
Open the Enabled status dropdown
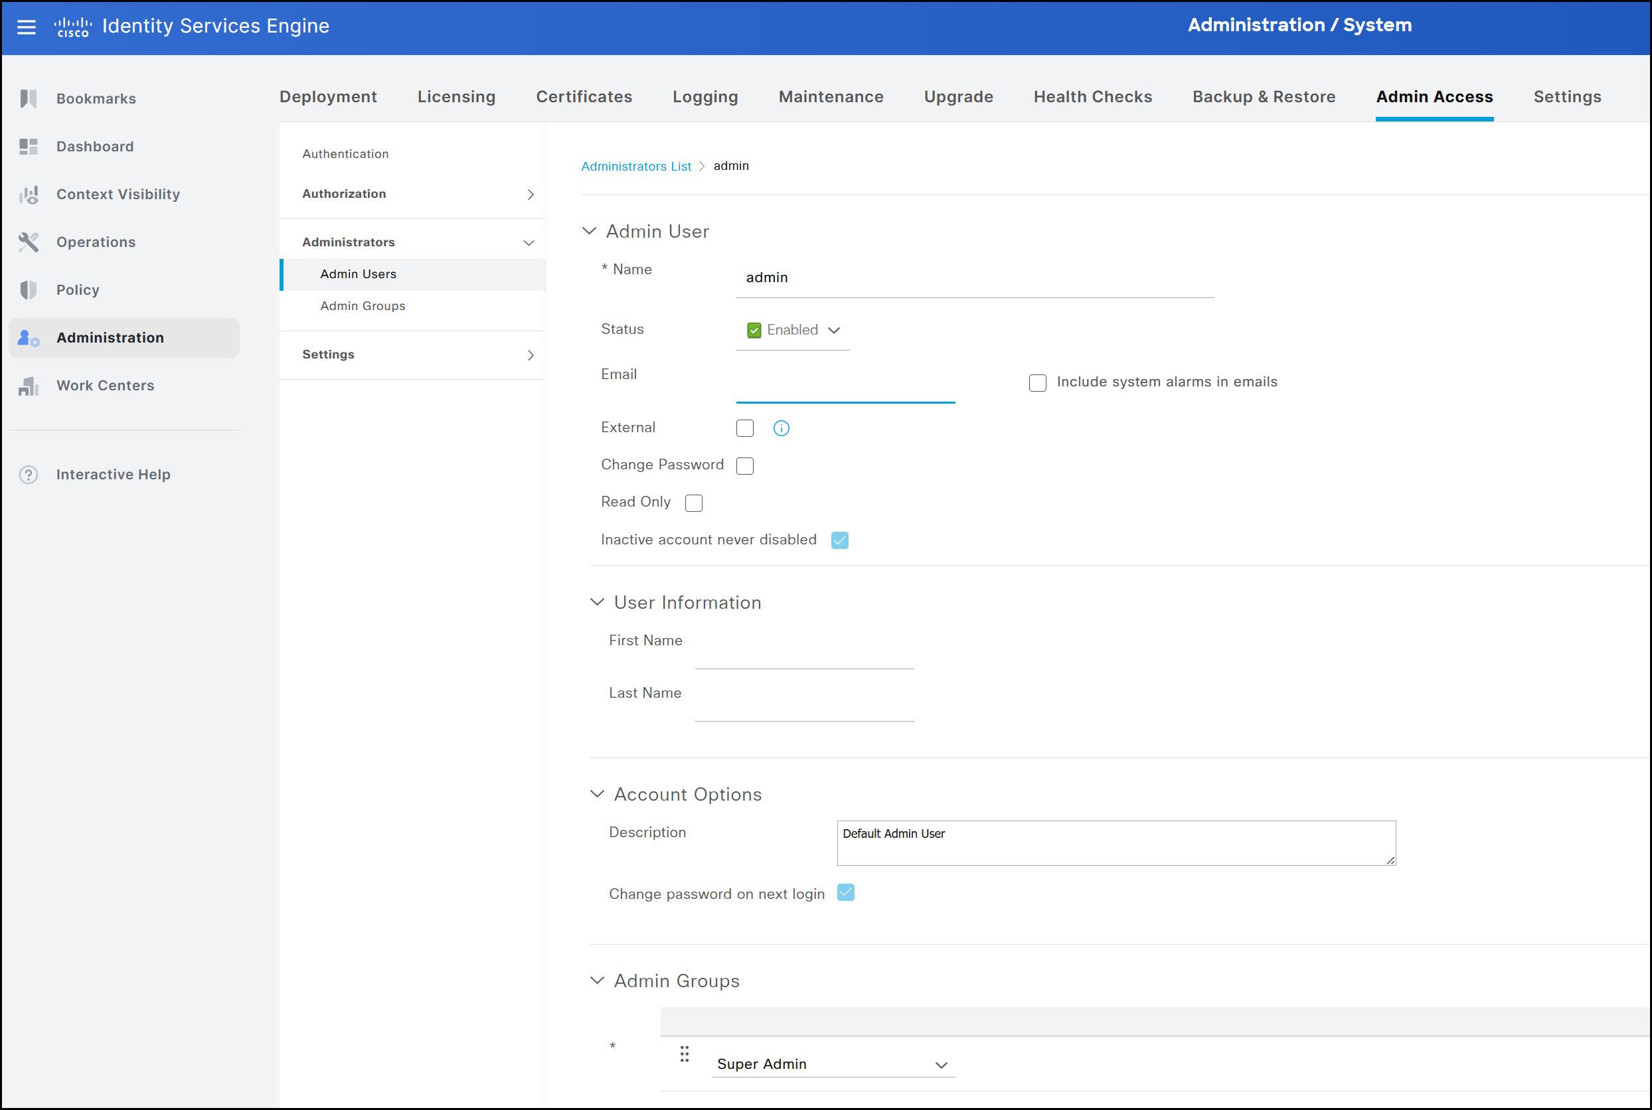[x=793, y=330]
